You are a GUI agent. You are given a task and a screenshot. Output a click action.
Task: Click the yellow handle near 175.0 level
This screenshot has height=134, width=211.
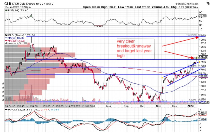tap(199, 62)
